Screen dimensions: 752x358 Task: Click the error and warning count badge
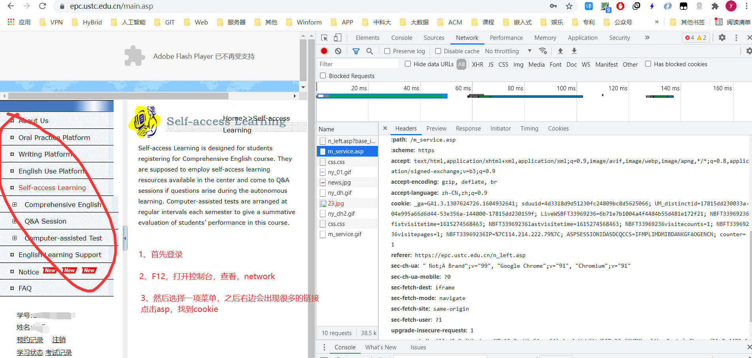[x=696, y=37]
